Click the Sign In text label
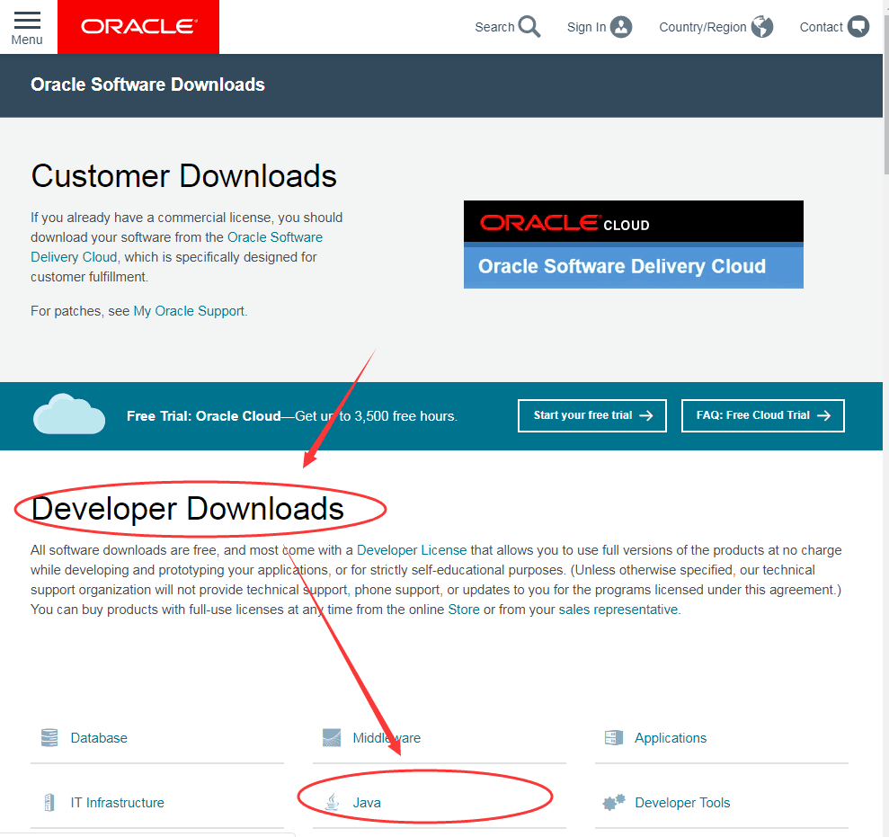This screenshot has width=889, height=837. 586,27
